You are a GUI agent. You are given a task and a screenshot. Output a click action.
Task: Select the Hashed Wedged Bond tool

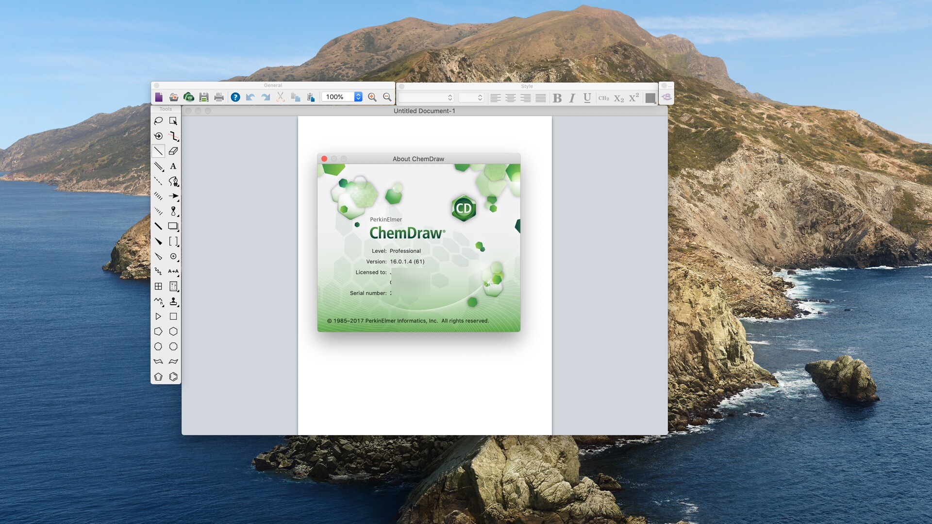pos(158,211)
